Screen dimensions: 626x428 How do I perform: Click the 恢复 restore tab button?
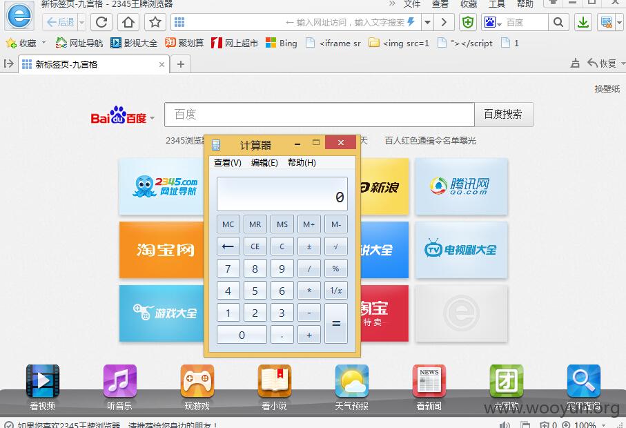602,64
